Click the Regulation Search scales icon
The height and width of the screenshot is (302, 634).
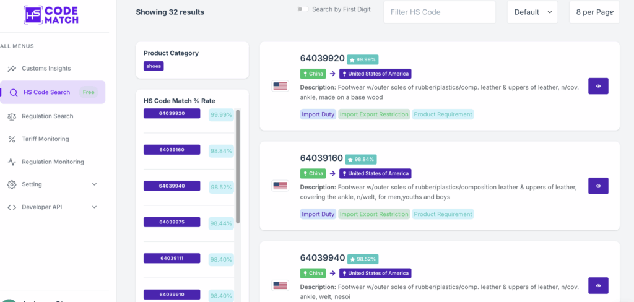pyautogui.click(x=12, y=116)
